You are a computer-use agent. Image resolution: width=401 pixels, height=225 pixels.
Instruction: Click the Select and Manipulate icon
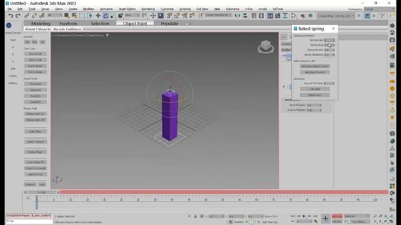tap(153, 16)
